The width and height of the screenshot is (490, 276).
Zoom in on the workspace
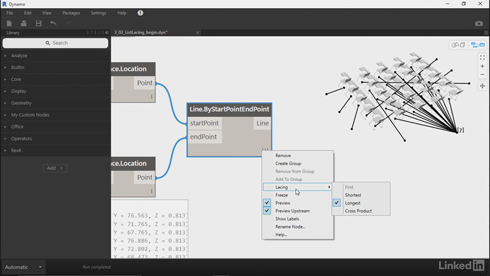tap(482, 66)
